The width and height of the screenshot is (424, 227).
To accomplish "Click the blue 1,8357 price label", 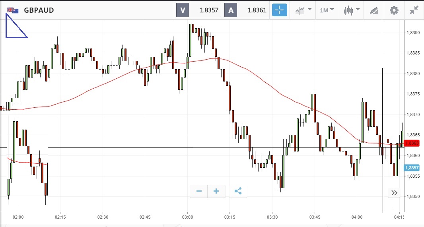I will [x=412, y=168].
